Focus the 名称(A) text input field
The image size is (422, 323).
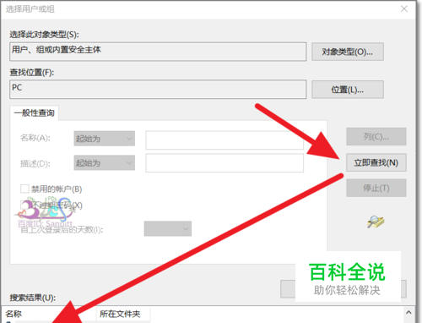pos(225,140)
